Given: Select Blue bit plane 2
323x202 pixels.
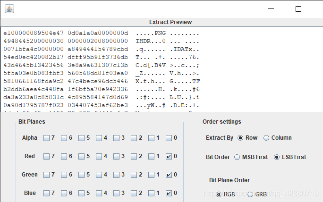Looking at the screenshot, I should pyautogui.click(x=134, y=193).
